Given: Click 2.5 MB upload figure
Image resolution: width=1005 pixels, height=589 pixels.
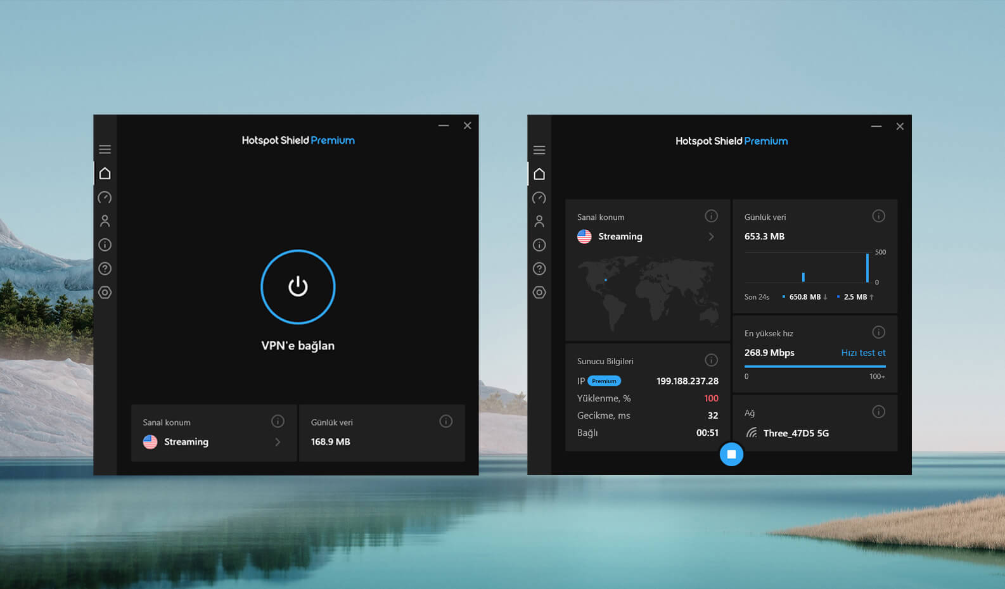Looking at the screenshot, I should point(855,297).
